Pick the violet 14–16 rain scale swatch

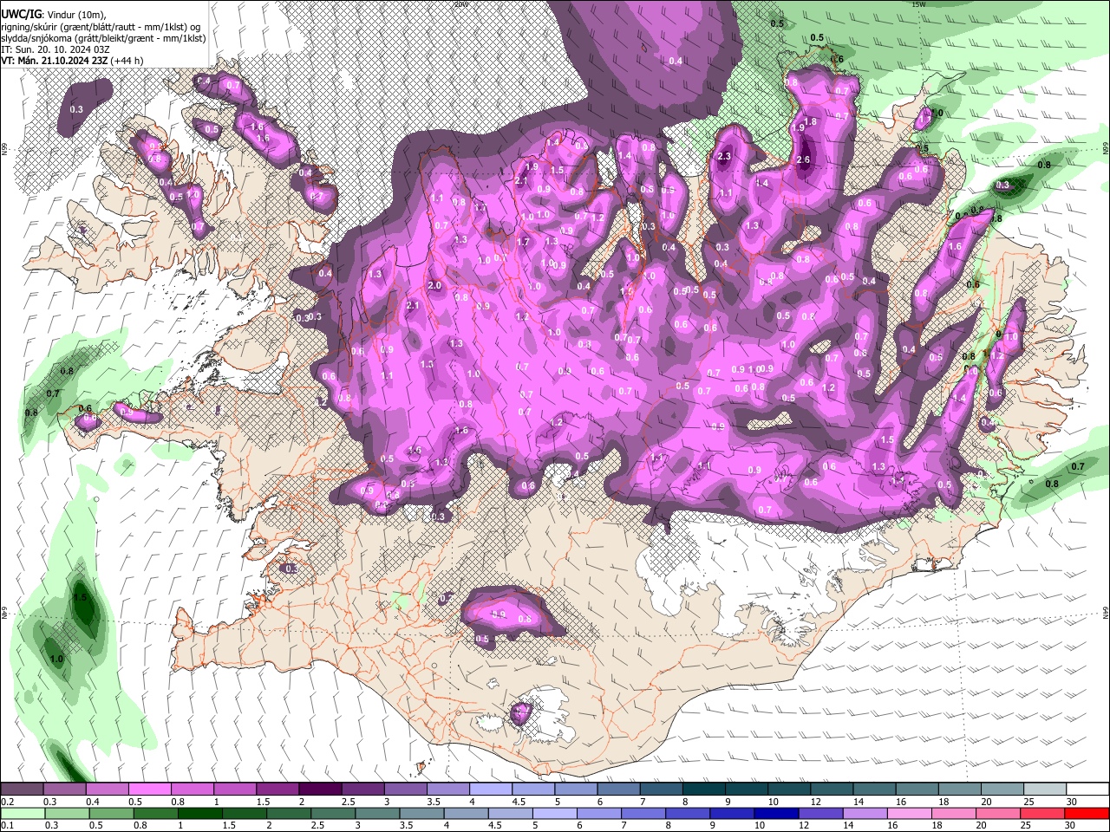click(x=865, y=814)
